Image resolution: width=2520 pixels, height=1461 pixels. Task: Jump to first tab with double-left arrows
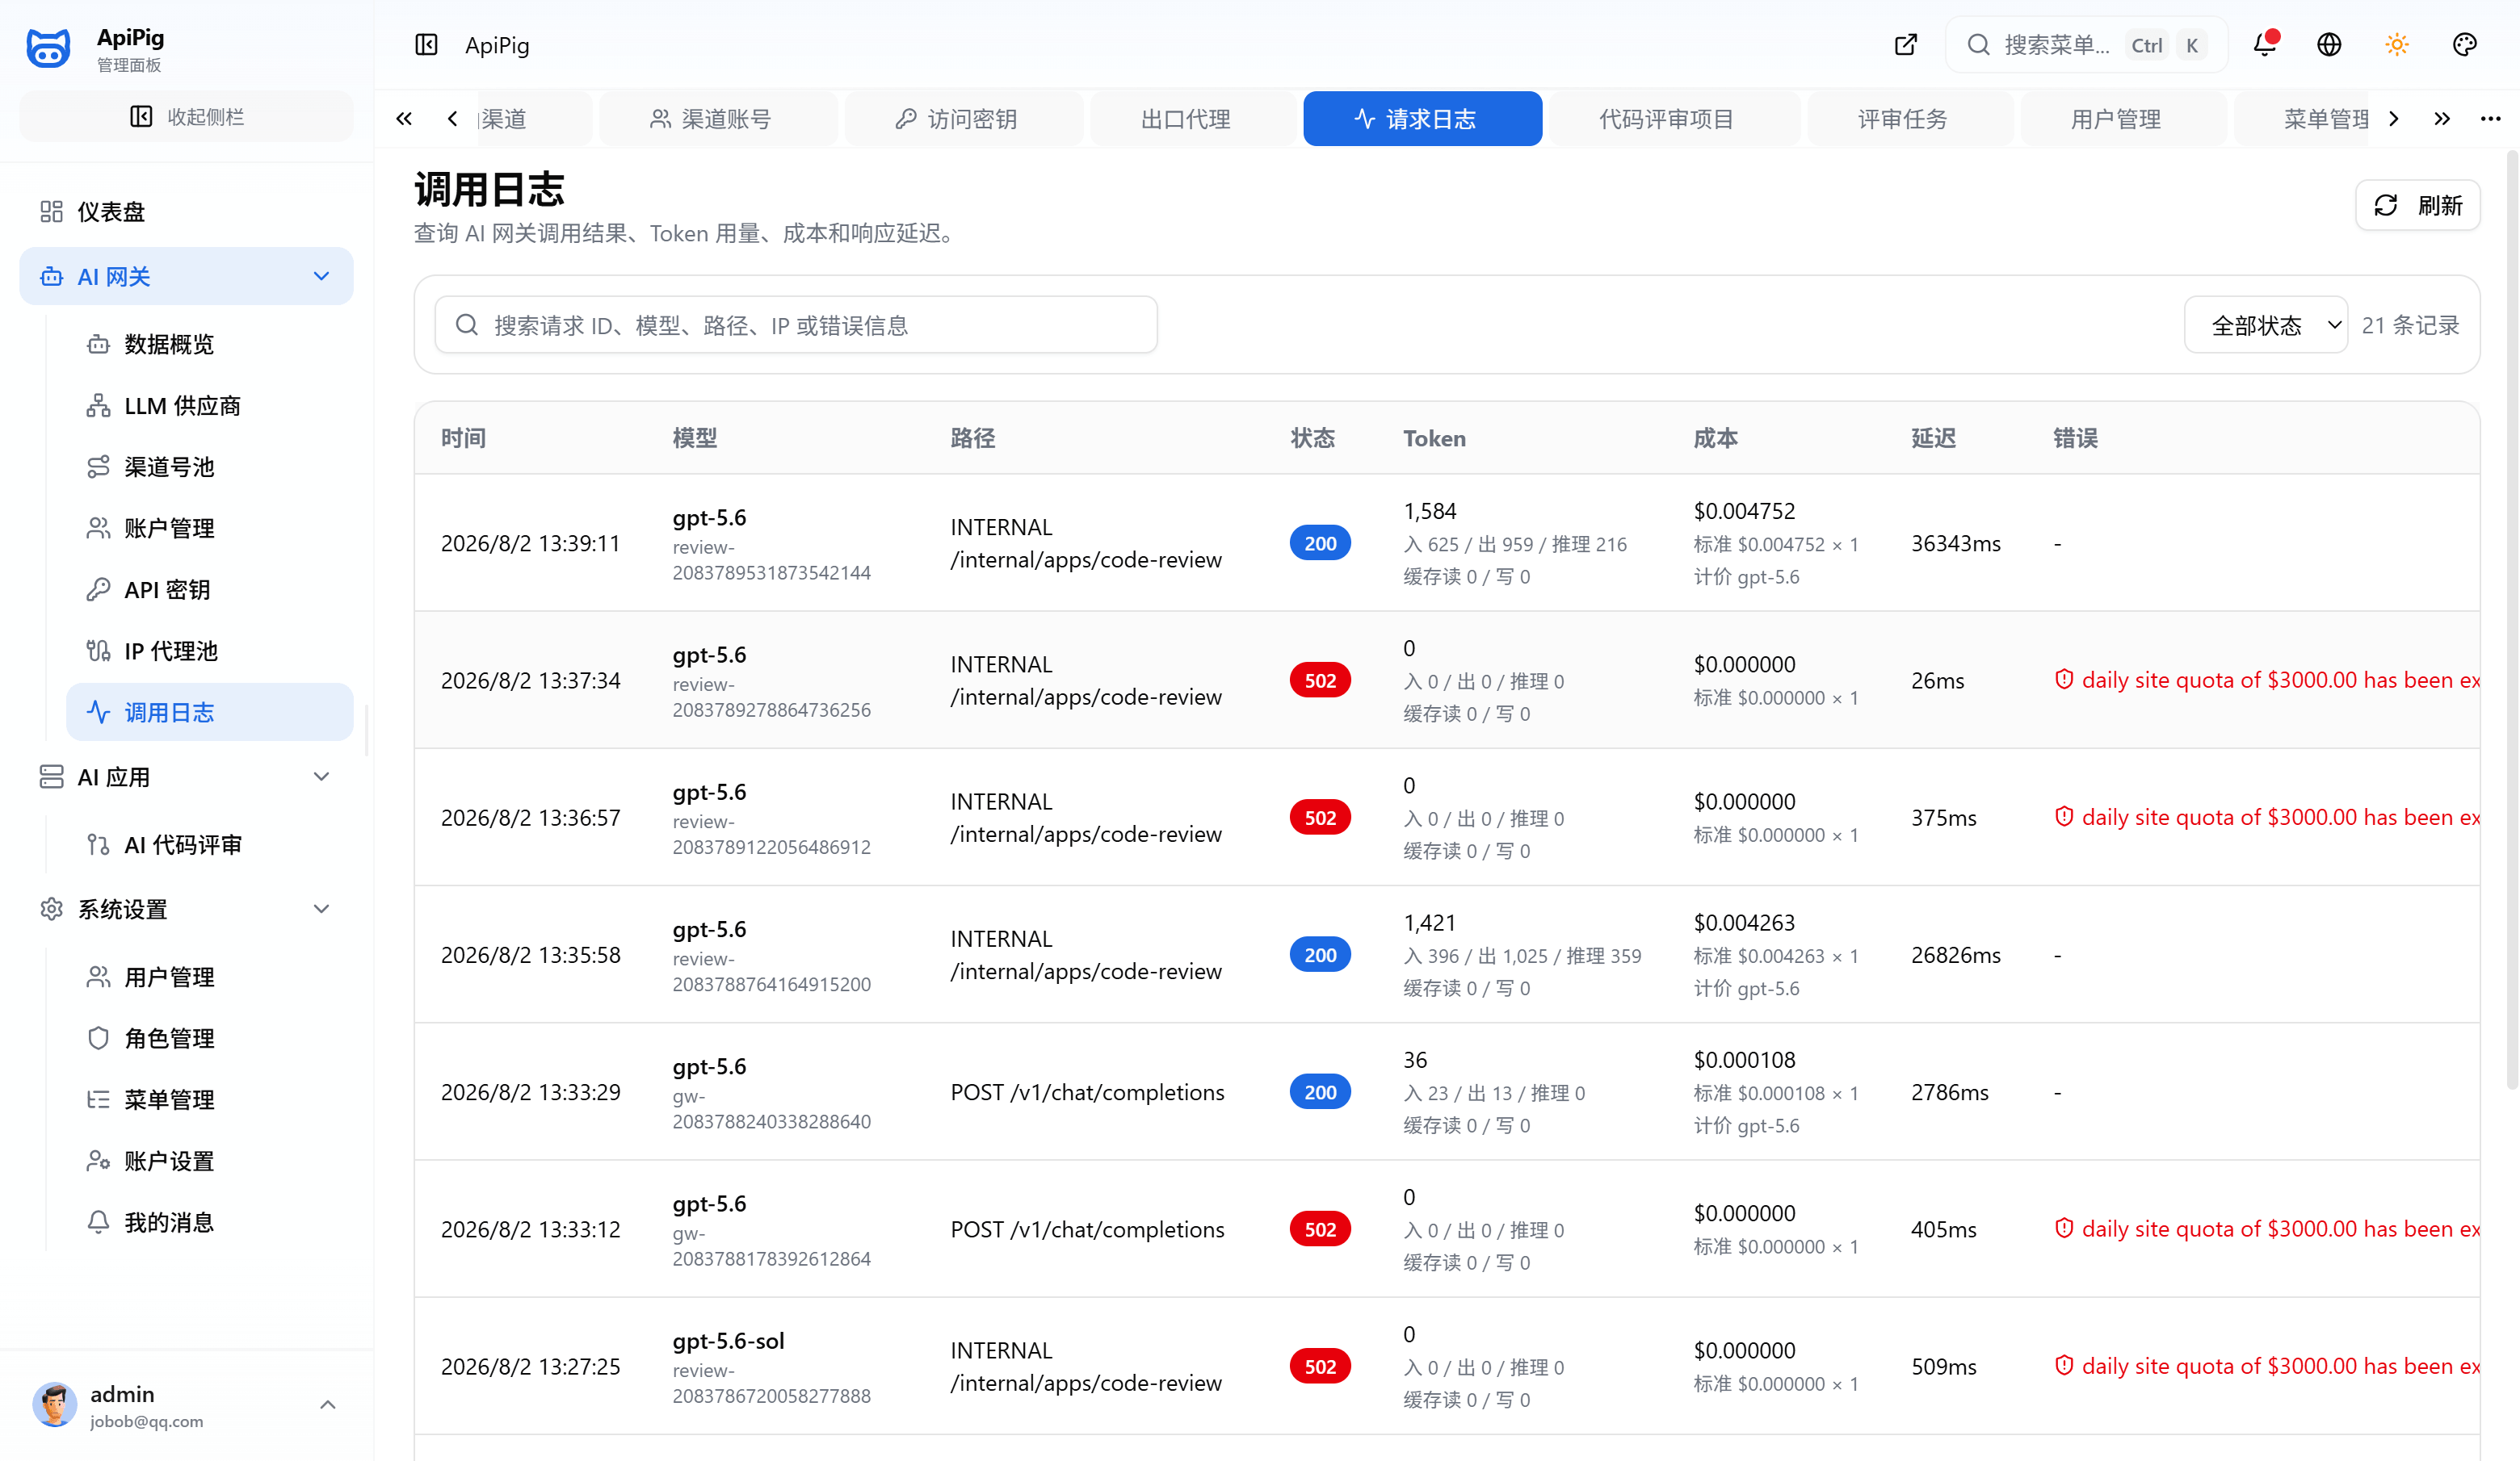coord(404,119)
